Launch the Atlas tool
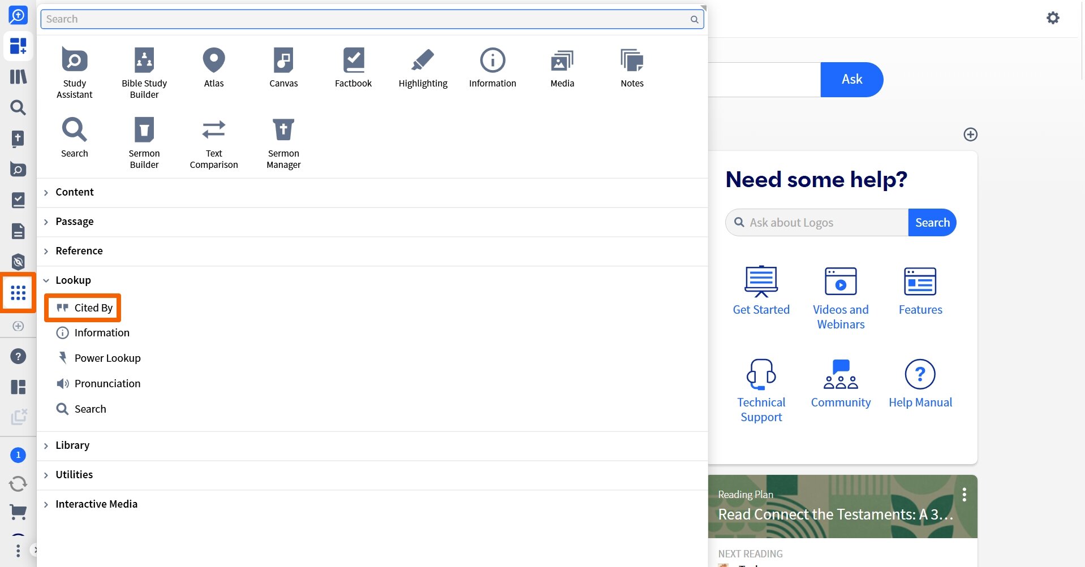The height and width of the screenshot is (567, 1085). [x=214, y=67]
